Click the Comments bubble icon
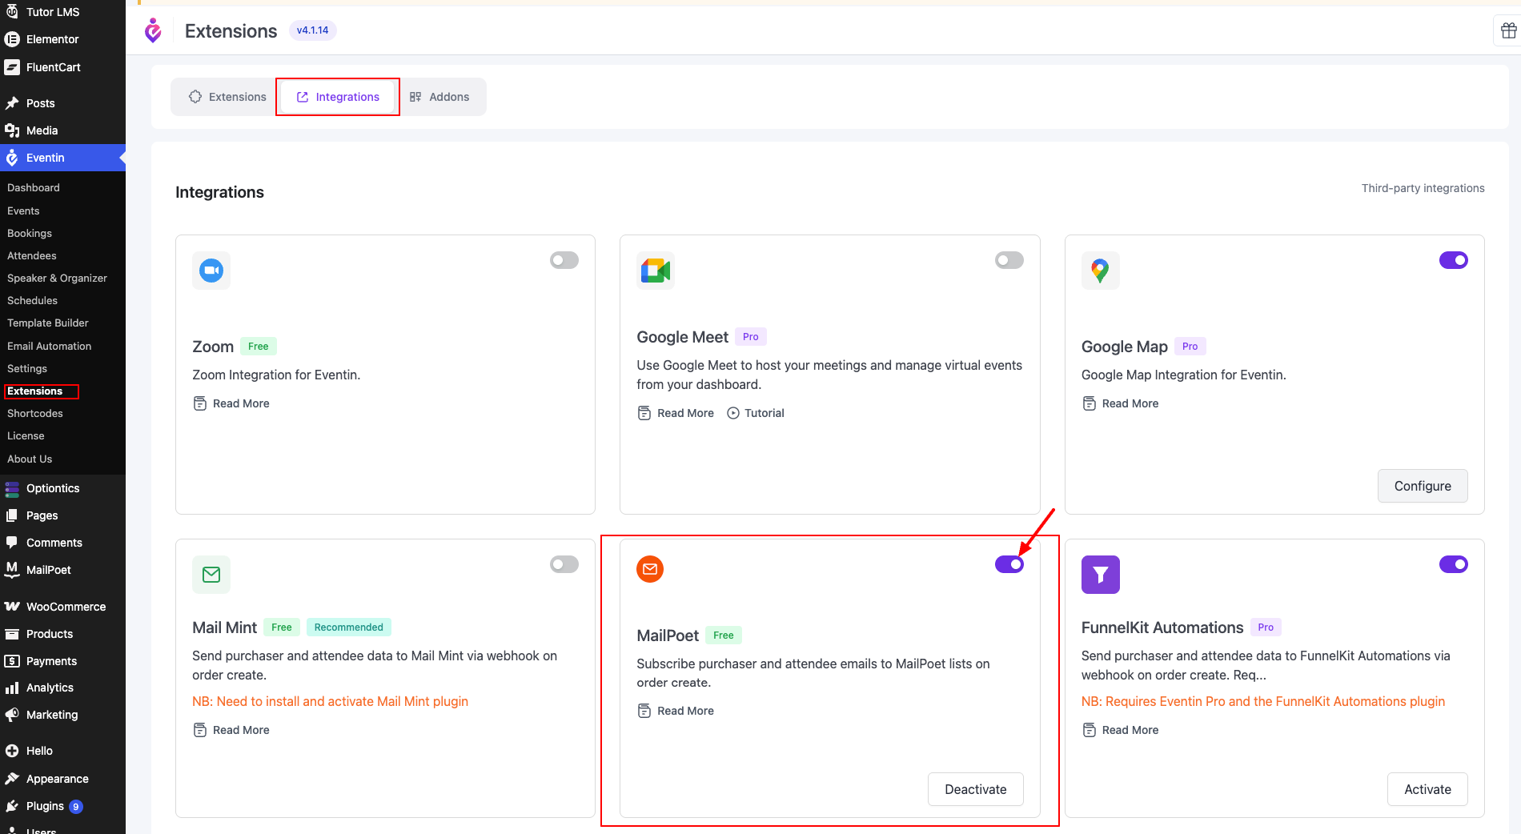 pyautogui.click(x=12, y=543)
